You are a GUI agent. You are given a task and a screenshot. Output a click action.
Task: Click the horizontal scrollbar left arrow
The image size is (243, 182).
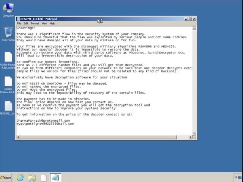[18, 137]
